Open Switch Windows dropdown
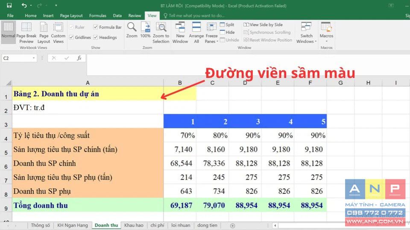This screenshot has height=230, width=410. [x=306, y=32]
